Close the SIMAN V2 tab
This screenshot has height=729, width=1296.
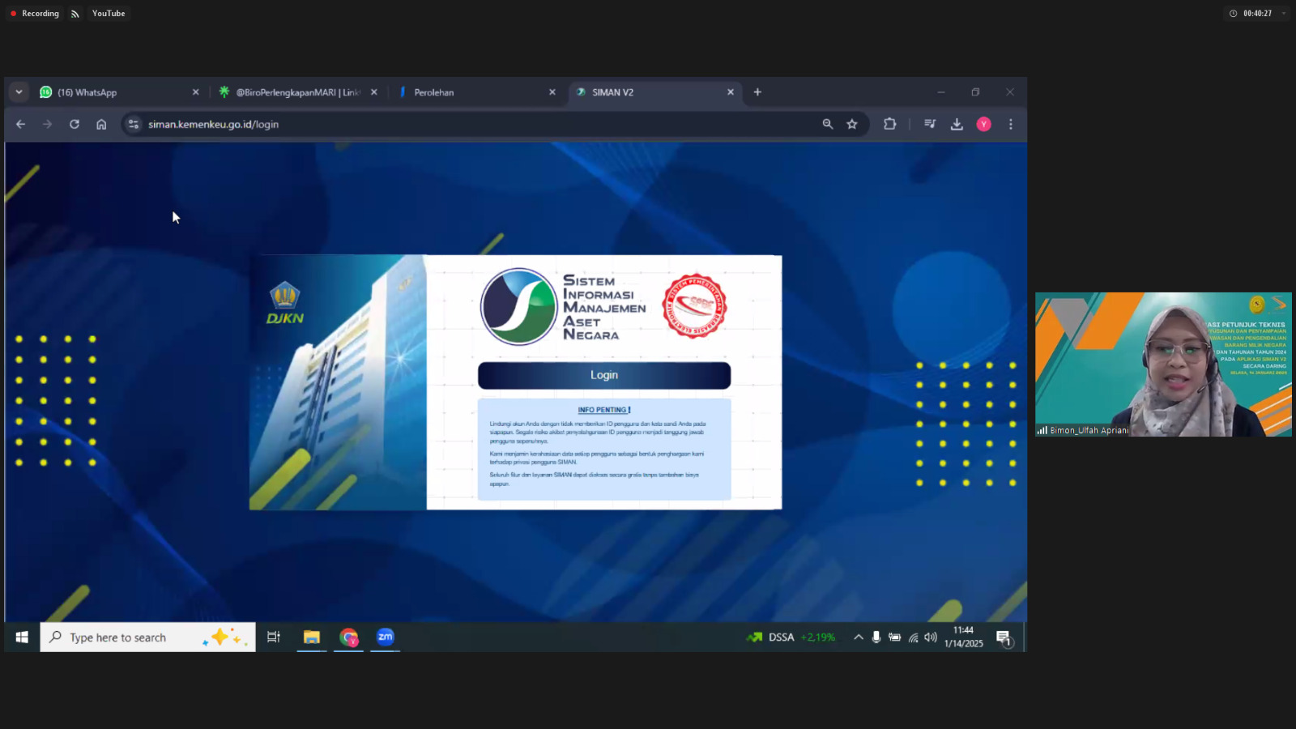(731, 92)
